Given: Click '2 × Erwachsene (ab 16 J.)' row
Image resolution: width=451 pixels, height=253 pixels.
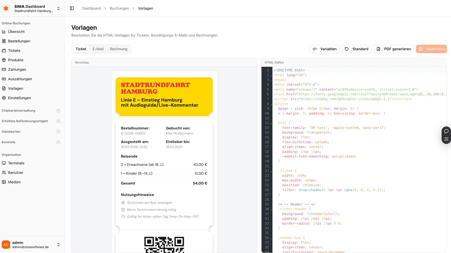Looking at the screenshot, I should [x=164, y=165].
